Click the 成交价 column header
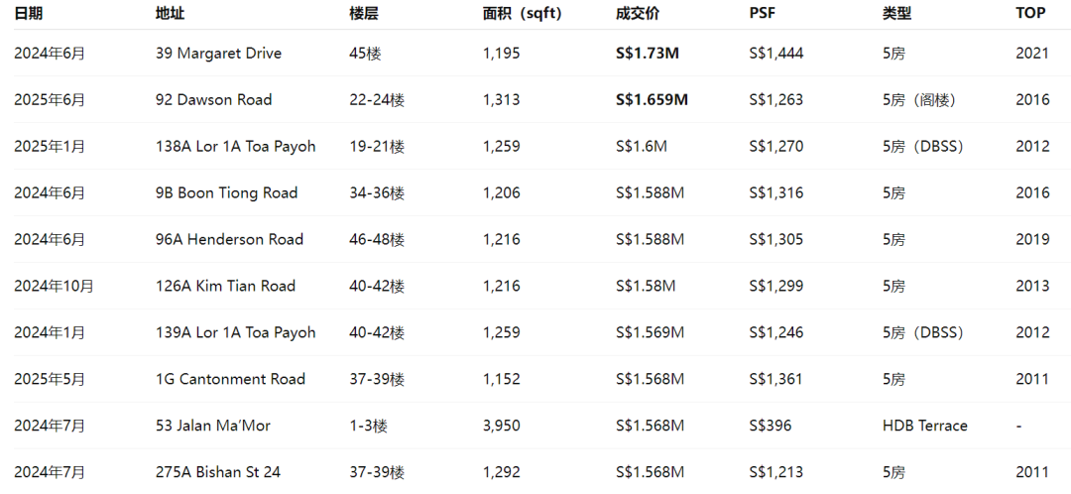 click(638, 14)
